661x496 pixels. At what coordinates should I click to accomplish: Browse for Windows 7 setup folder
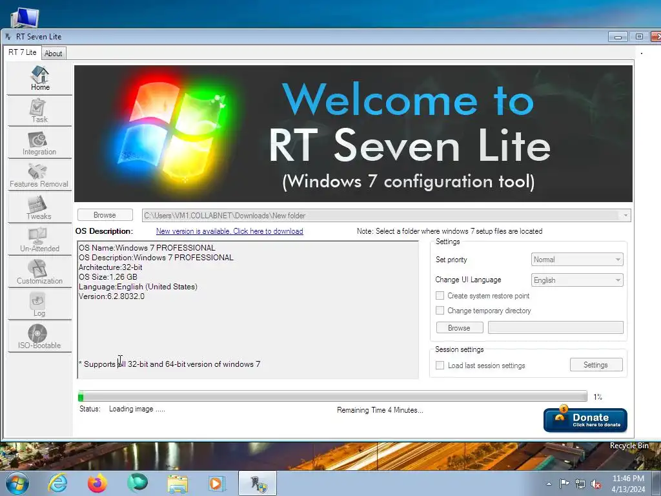point(105,215)
